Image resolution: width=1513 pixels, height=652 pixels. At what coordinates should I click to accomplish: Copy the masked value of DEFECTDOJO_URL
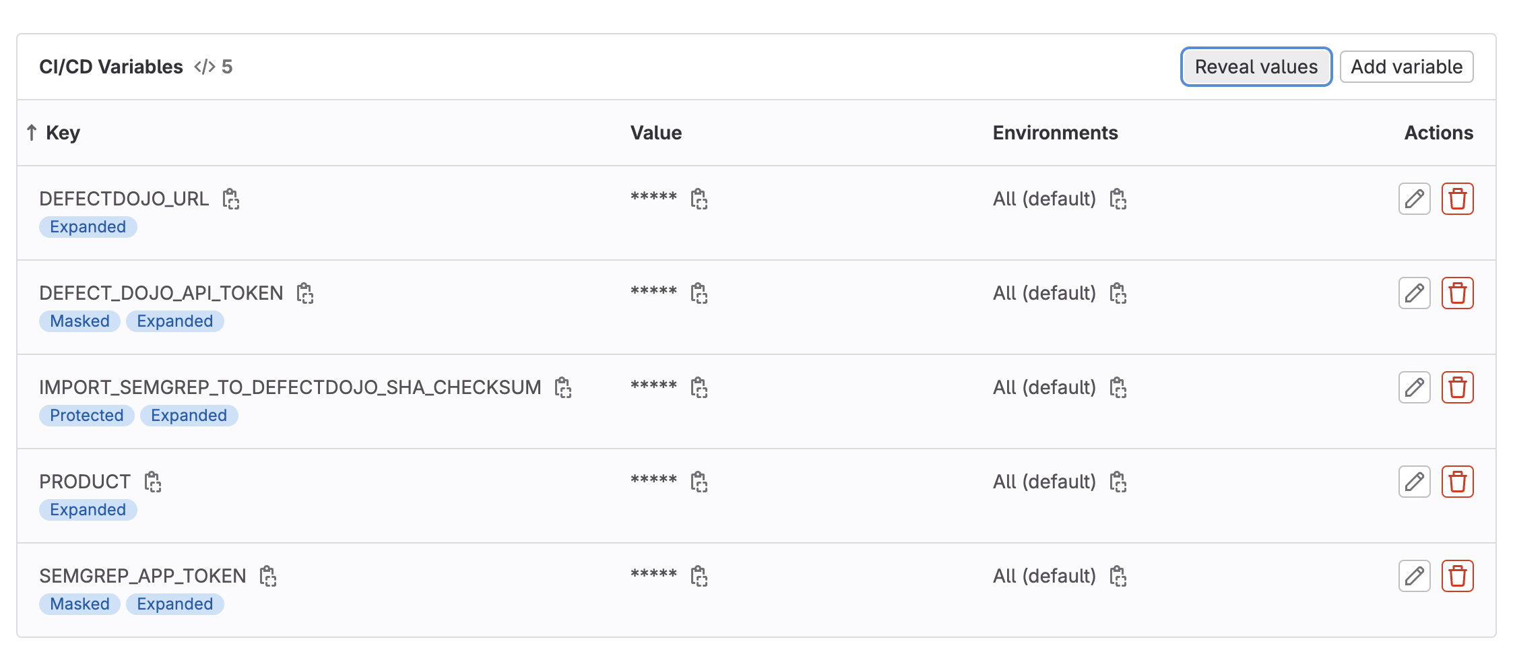[699, 199]
